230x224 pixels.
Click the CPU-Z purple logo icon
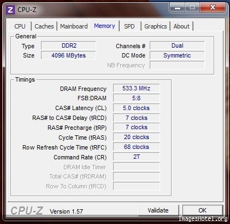click(x=10, y=10)
